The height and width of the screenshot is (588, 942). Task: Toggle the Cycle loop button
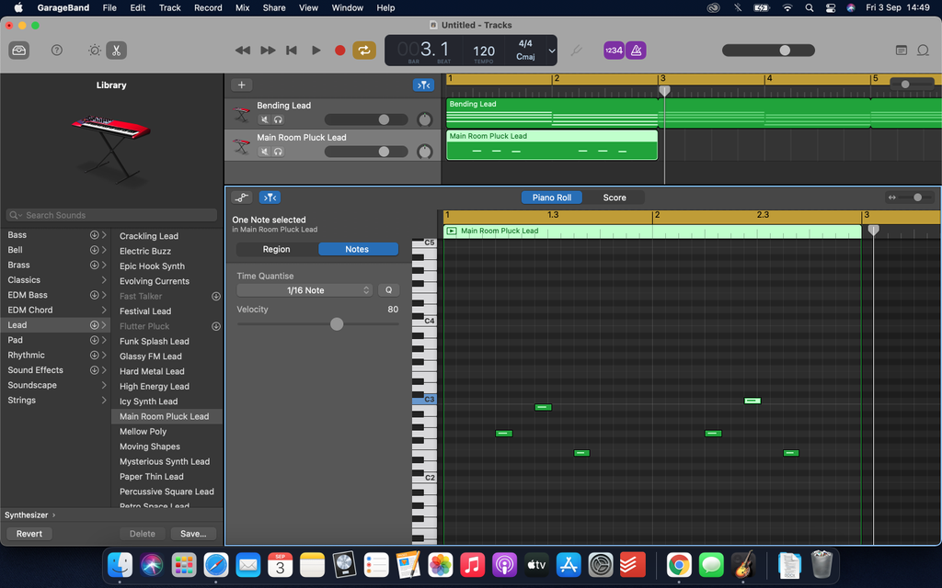[x=364, y=51]
